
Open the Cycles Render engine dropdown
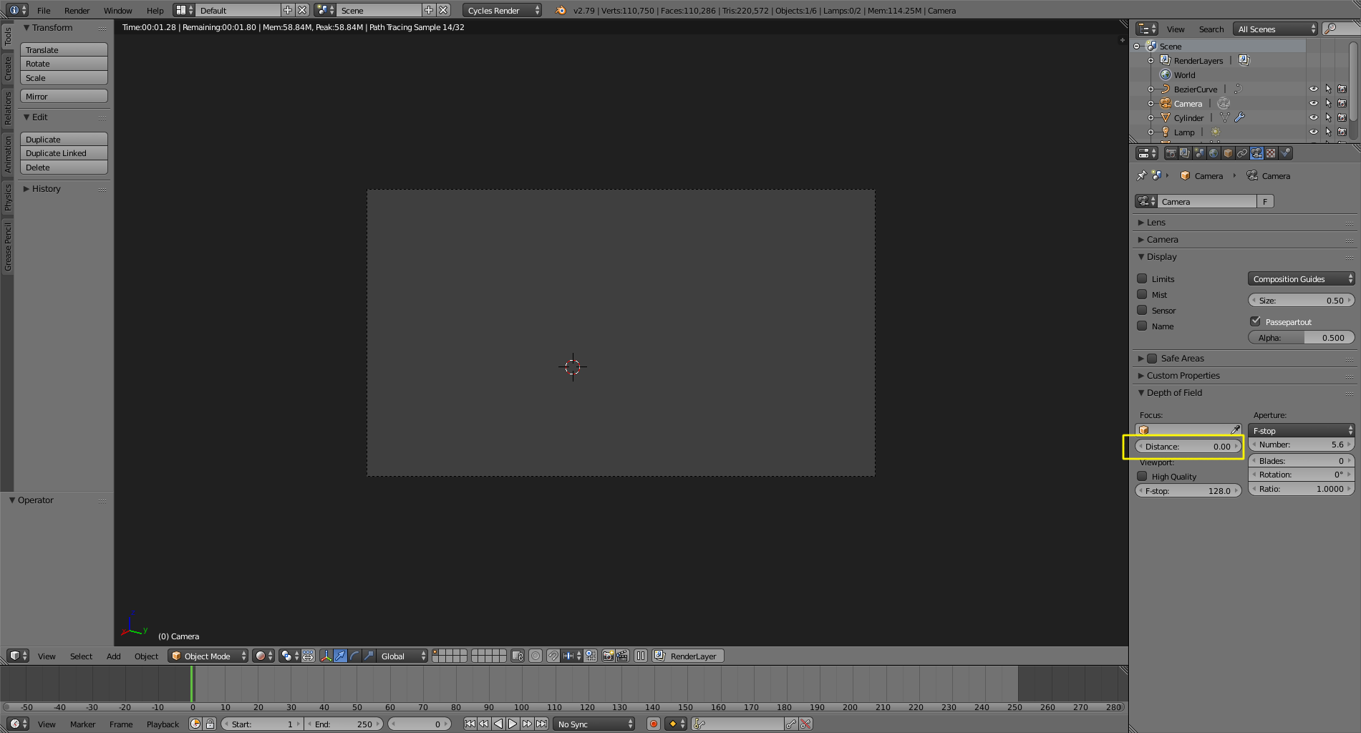[503, 10]
